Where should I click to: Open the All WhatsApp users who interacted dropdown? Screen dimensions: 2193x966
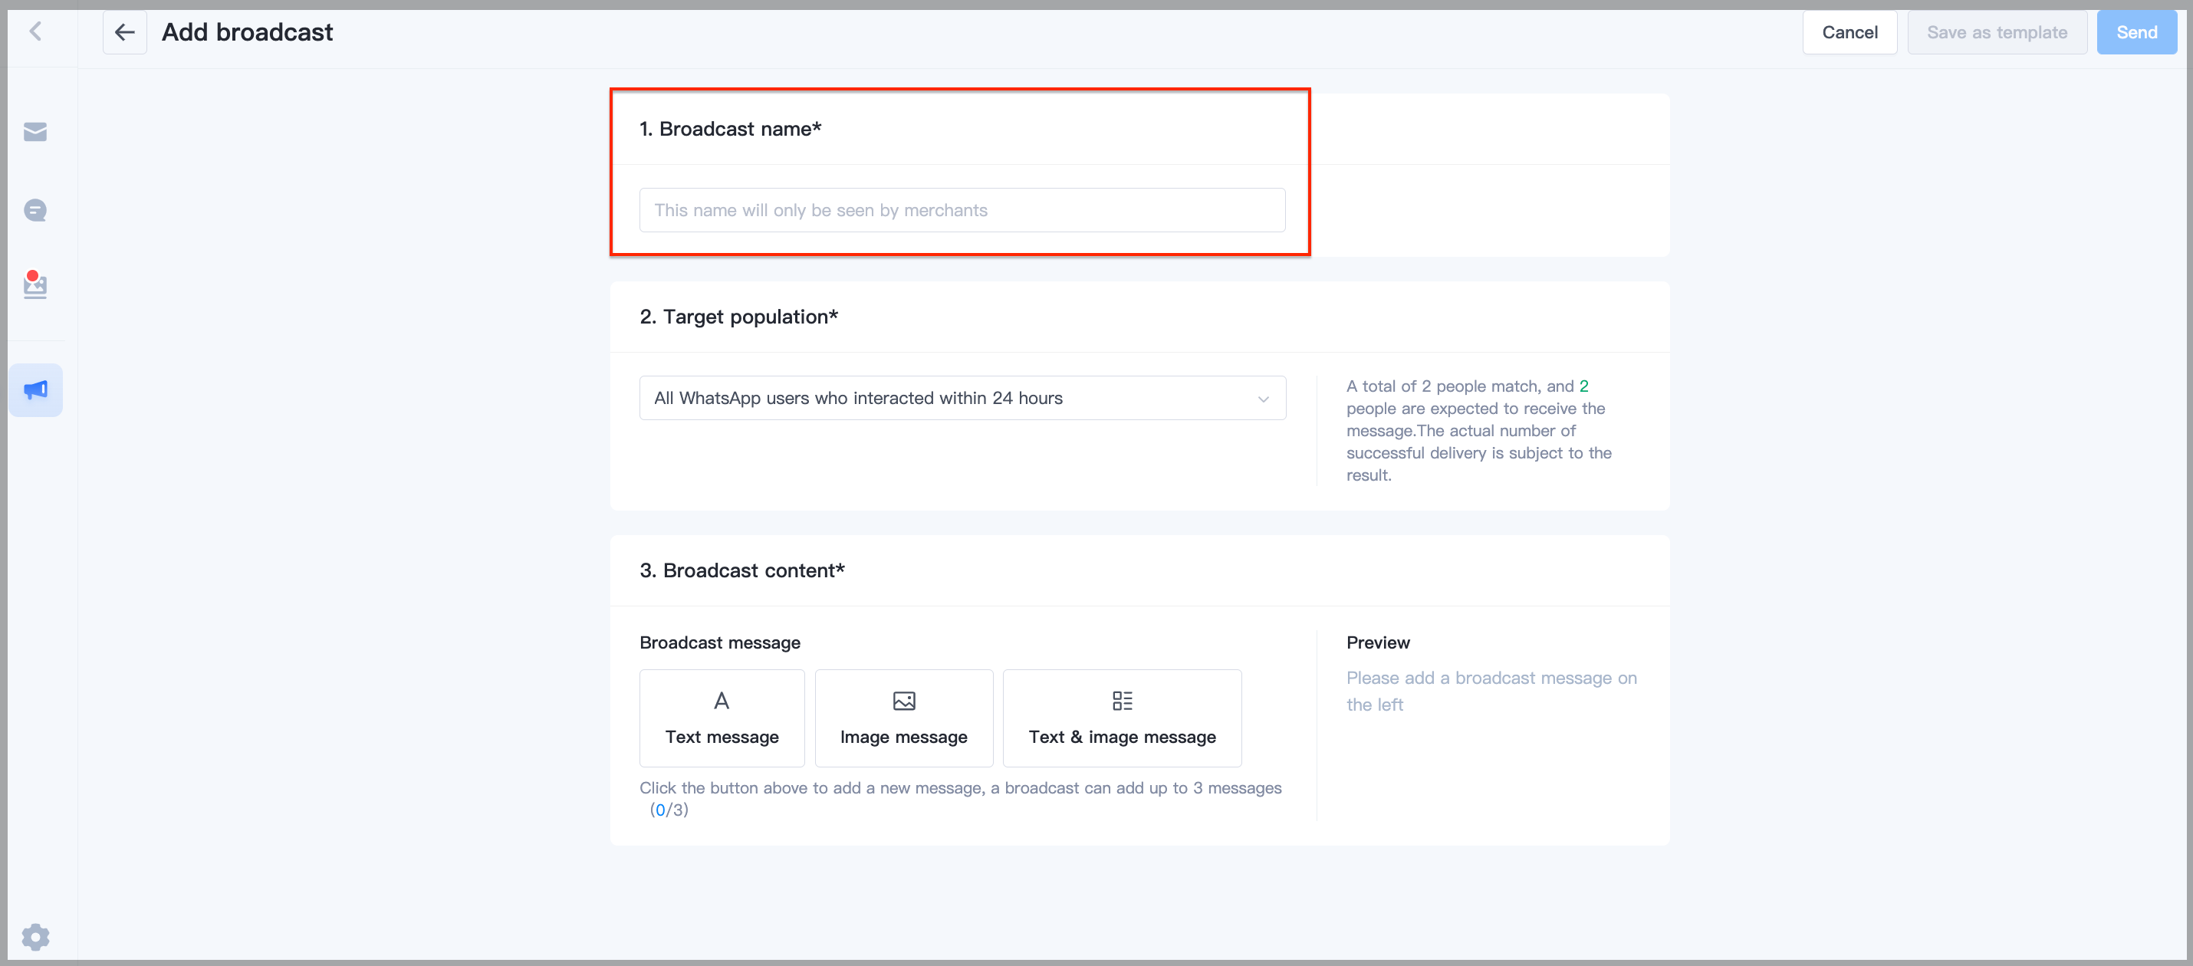(962, 397)
